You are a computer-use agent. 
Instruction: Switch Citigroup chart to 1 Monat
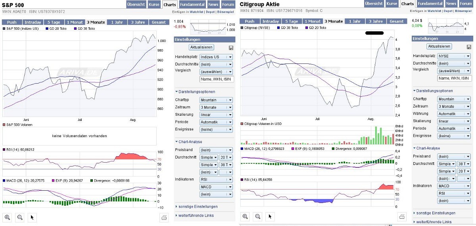[313, 21]
